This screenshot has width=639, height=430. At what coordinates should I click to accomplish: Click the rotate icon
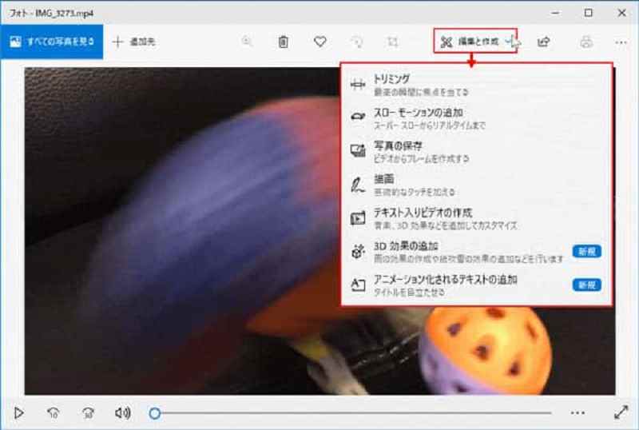(357, 42)
